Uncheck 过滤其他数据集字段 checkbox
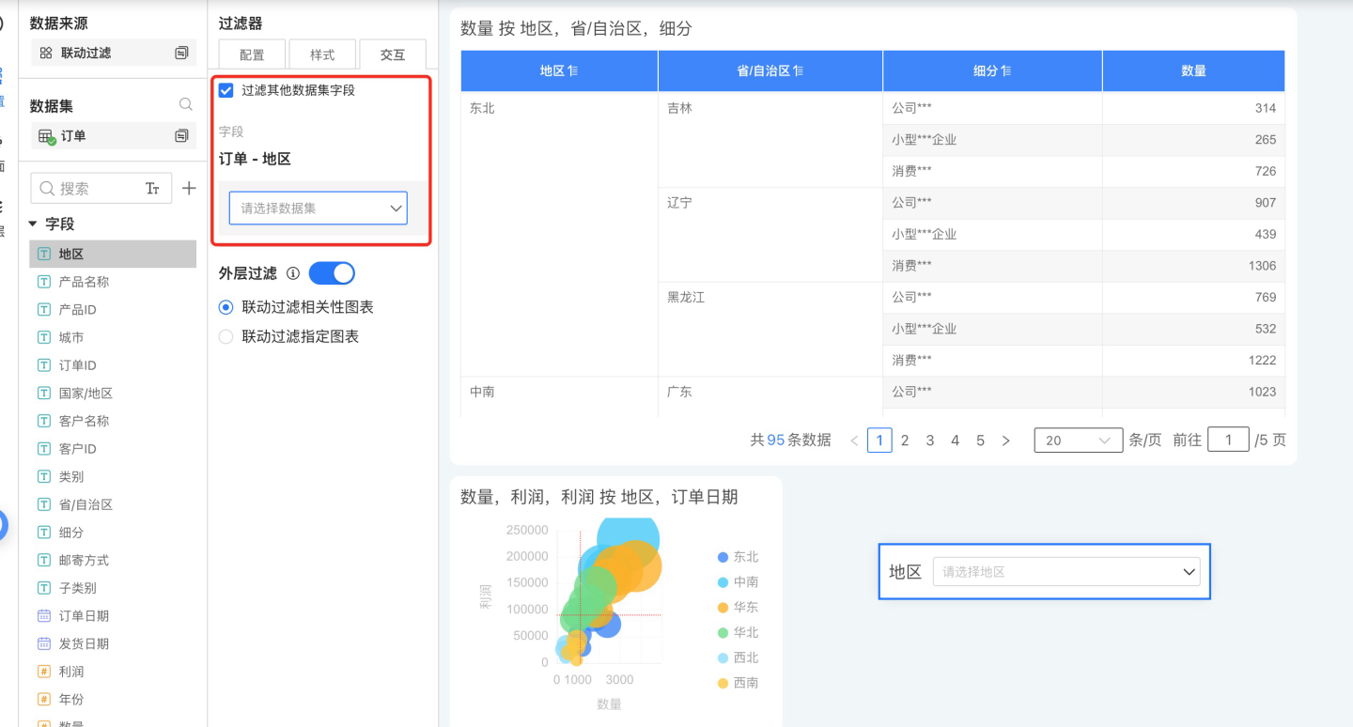The width and height of the screenshot is (1353, 727). (x=226, y=90)
